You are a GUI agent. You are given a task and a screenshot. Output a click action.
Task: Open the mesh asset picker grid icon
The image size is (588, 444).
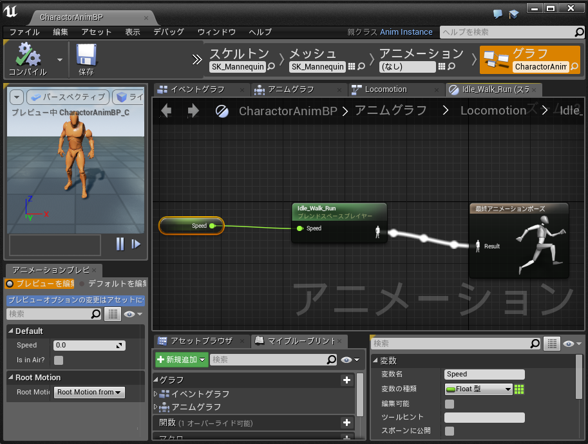352,66
